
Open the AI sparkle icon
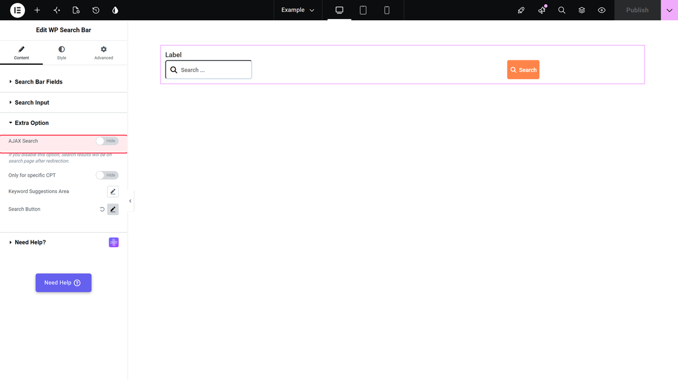tap(56, 10)
